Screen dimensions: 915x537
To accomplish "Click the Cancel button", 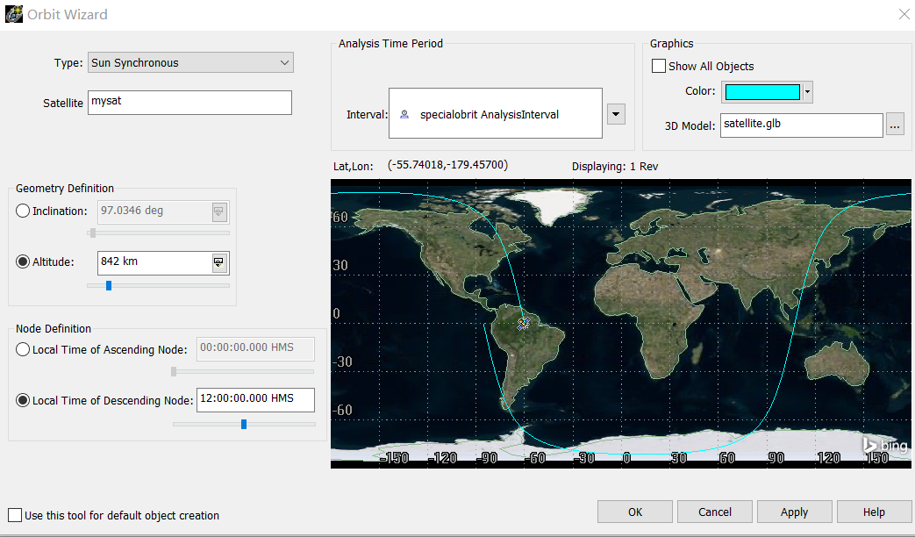I will [x=714, y=512].
